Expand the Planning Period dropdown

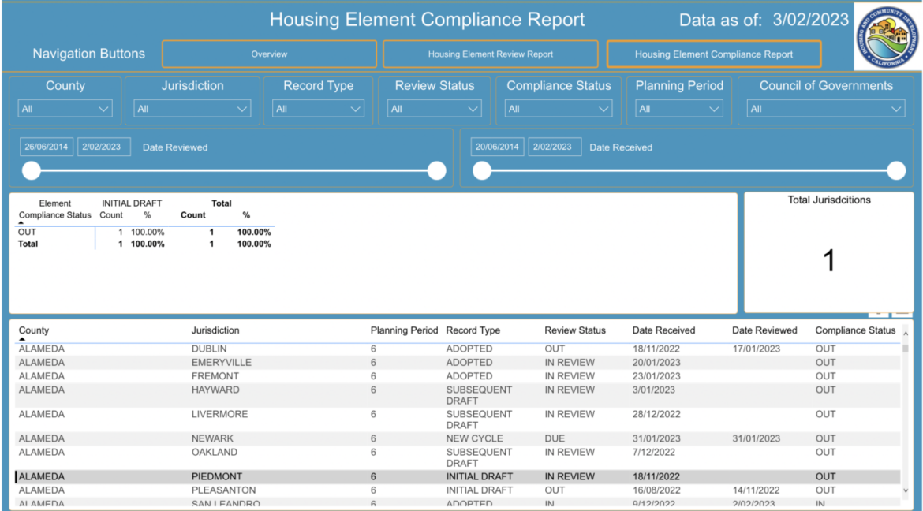[x=678, y=109]
